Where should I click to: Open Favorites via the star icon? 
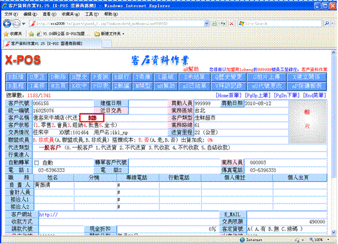tap(13, 34)
